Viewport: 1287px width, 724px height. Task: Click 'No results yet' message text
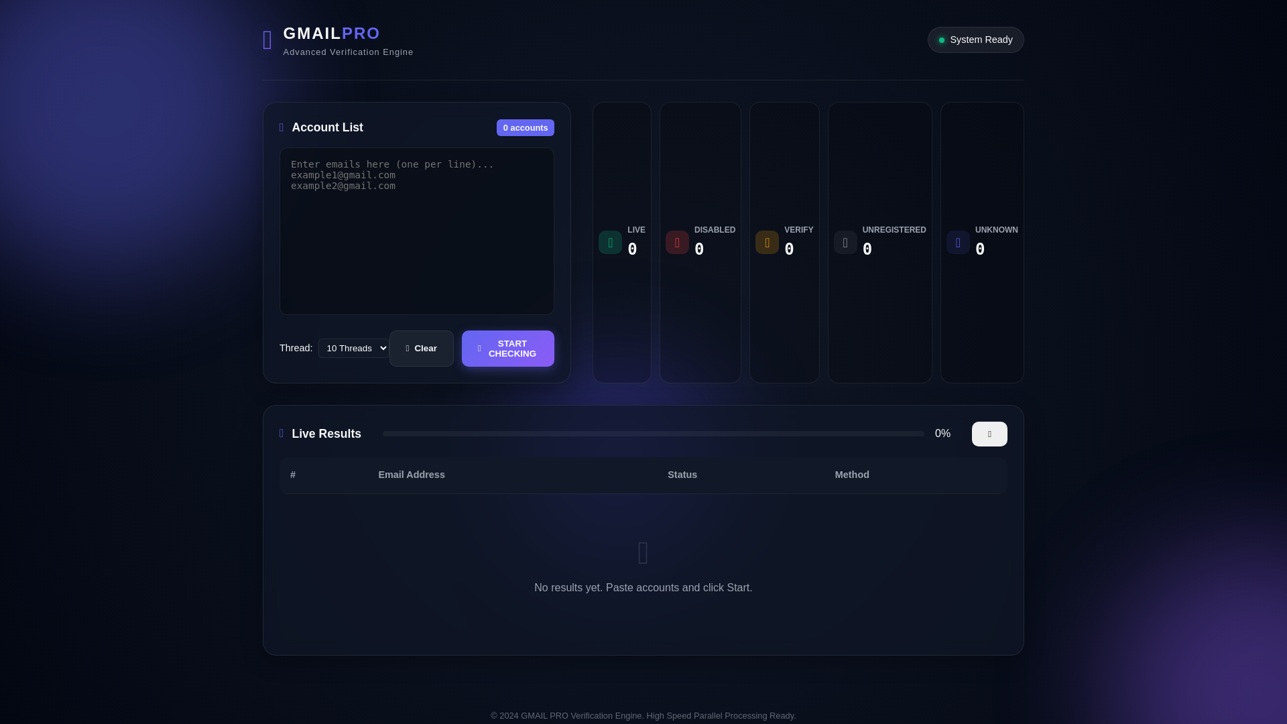point(643,588)
